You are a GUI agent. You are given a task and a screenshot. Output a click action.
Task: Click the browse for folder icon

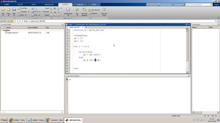tap(11, 21)
